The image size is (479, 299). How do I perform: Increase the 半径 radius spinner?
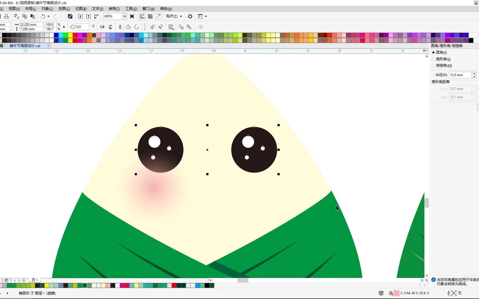click(x=474, y=73)
